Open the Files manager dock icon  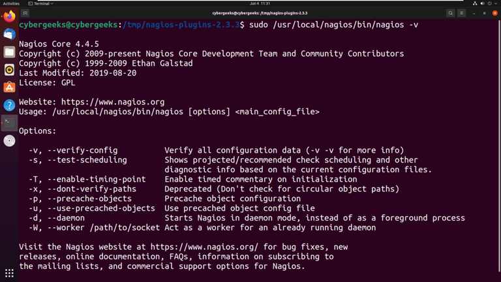(x=9, y=52)
